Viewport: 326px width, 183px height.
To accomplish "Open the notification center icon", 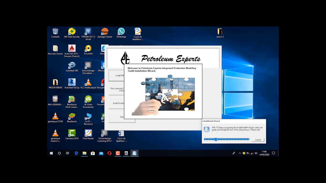I will click(x=274, y=153).
